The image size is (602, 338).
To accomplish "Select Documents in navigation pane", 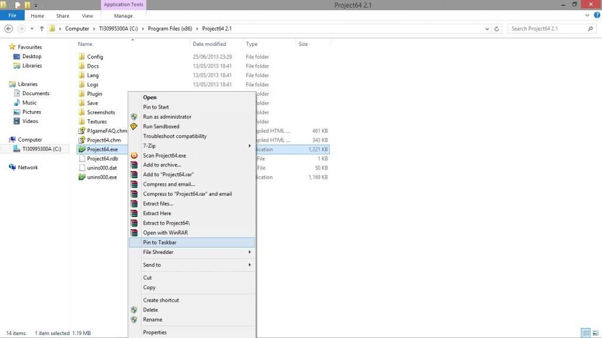I will point(36,93).
